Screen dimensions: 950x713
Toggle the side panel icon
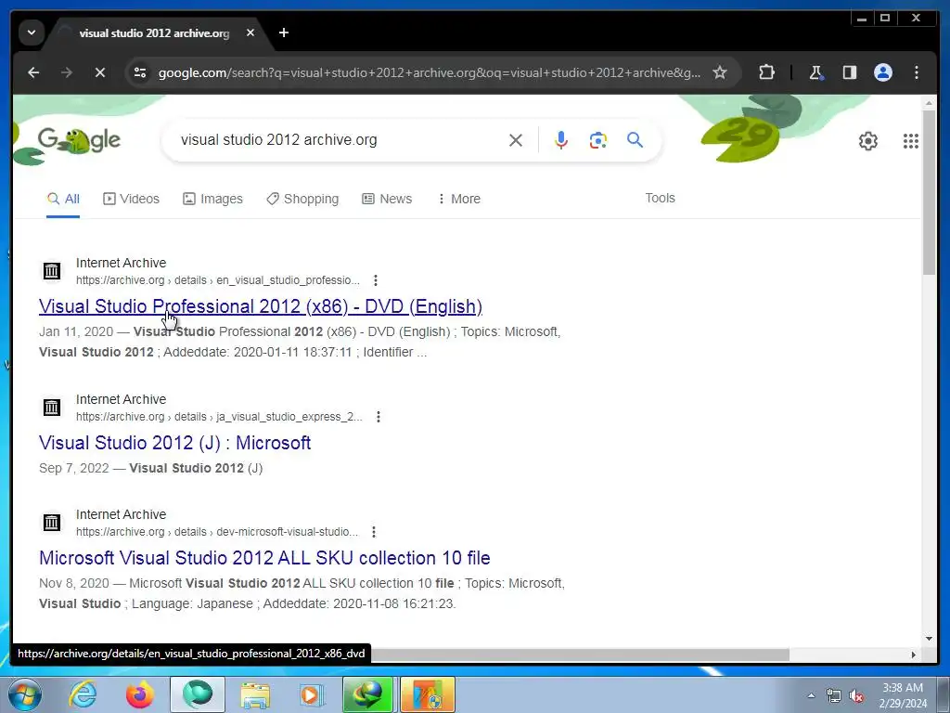coord(850,72)
